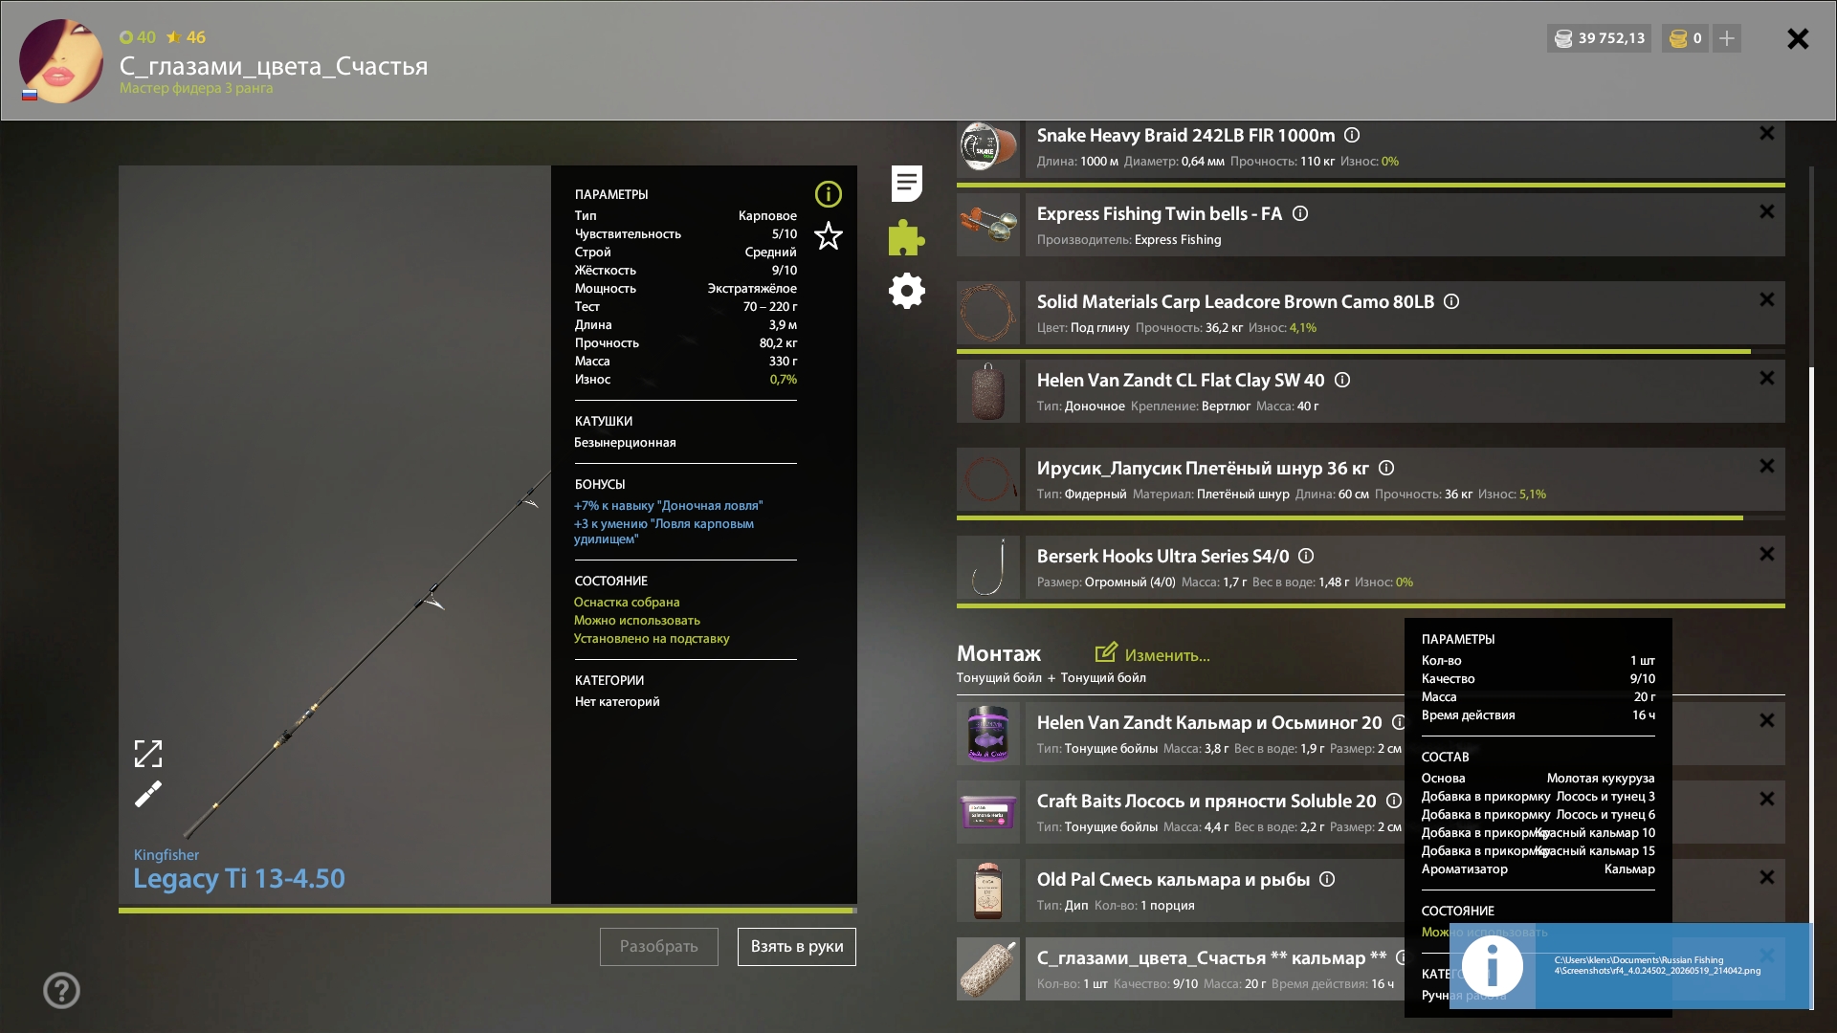
Task: Click the Legacy Ti 13-4.50 rod name
Action: [239, 878]
